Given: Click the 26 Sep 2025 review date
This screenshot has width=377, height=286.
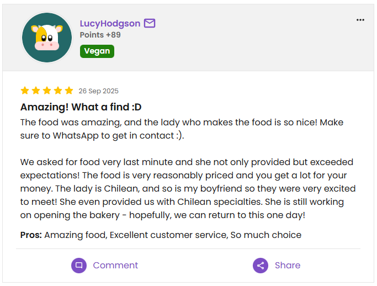Looking at the screenshot, I should [x=98, y=91].
